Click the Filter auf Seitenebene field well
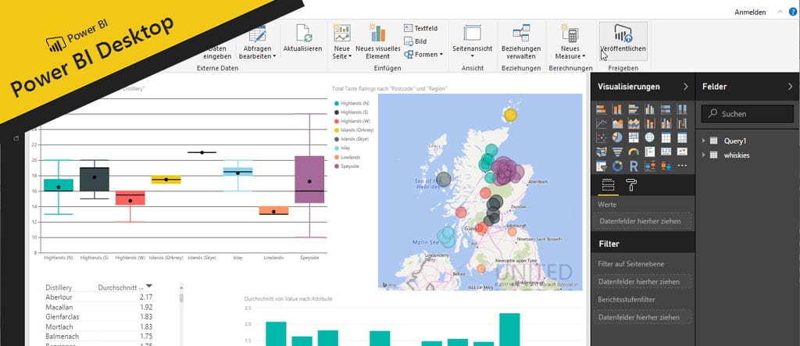Screen dimensions: 800x346 click(x=642, y=281)
